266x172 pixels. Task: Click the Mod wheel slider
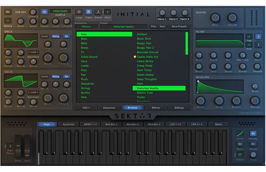(27, 146)
